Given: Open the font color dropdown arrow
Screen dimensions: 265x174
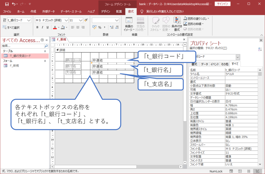Looking at the screenshot, I should pos(59,27).
